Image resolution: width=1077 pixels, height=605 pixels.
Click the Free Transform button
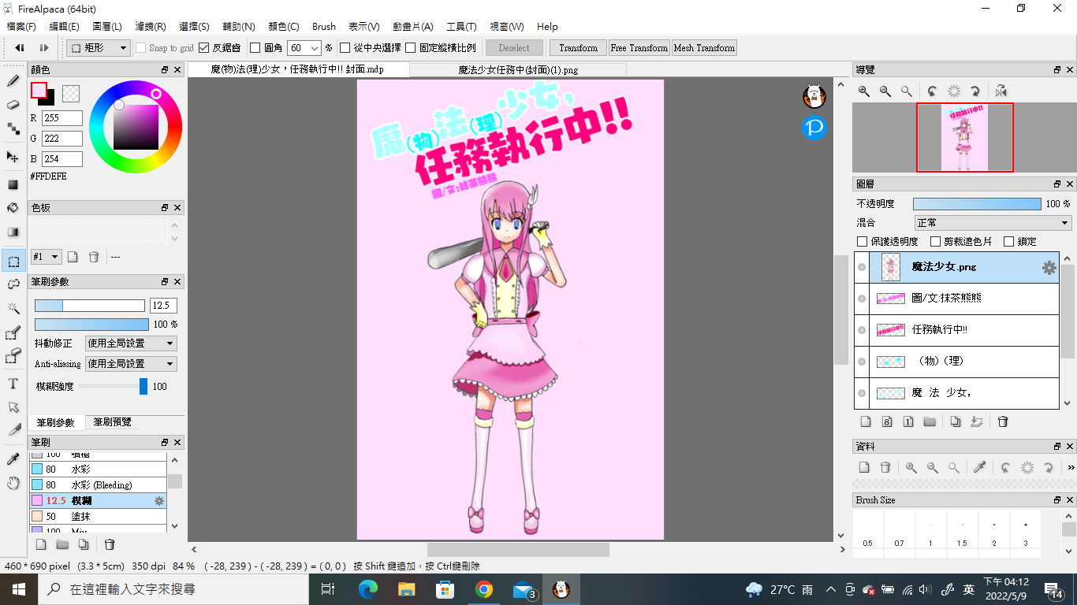pyautogui.click(x=639, y=48)
